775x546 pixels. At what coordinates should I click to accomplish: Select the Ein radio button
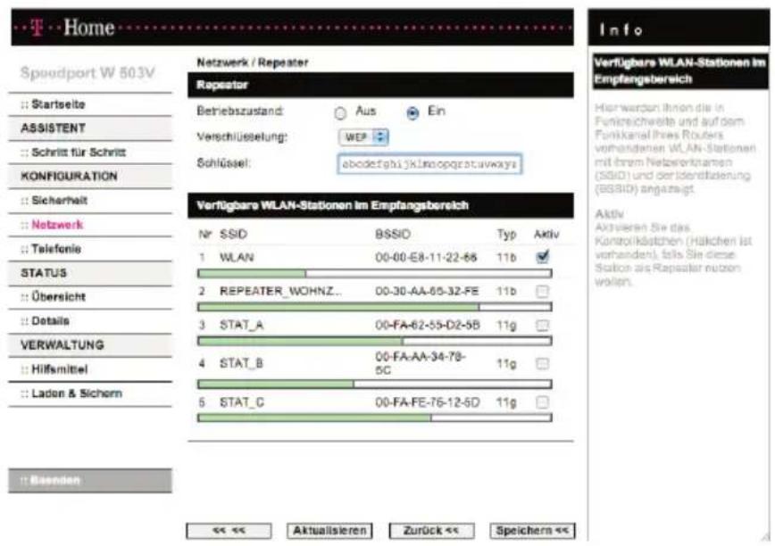click(412, 113)
